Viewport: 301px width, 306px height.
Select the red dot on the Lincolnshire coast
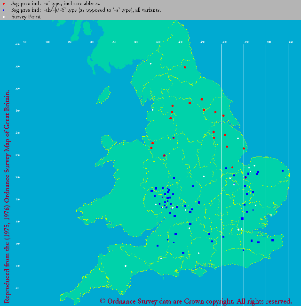tap(244, 149)
